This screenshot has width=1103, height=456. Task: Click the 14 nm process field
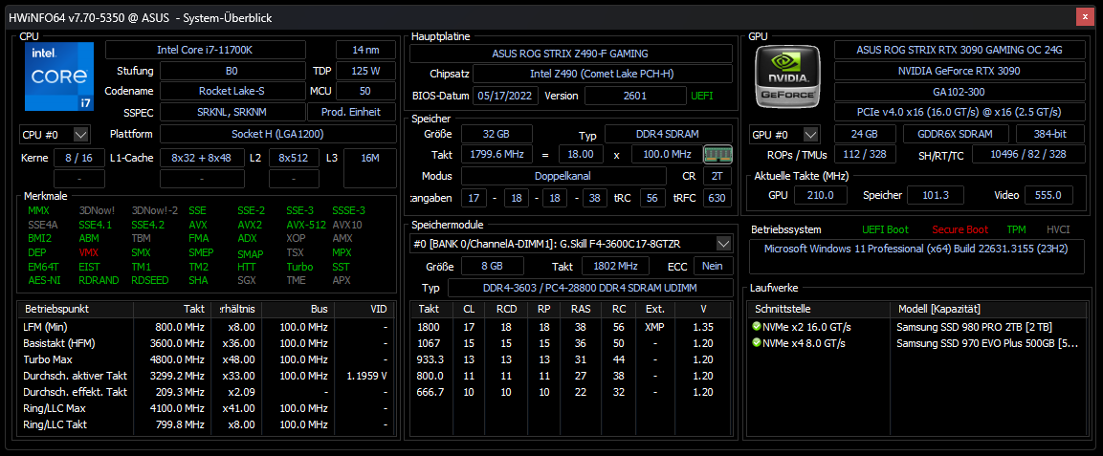(365, 50)
